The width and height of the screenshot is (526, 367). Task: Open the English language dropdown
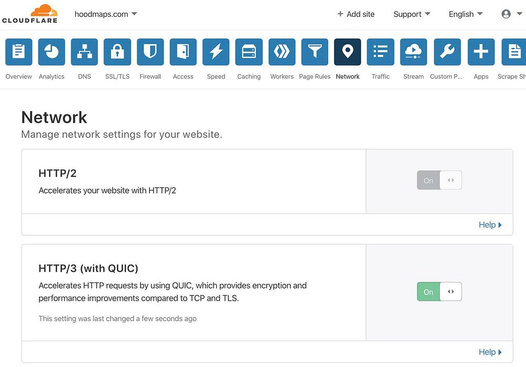pyautogui.click(x=466, y=14)
